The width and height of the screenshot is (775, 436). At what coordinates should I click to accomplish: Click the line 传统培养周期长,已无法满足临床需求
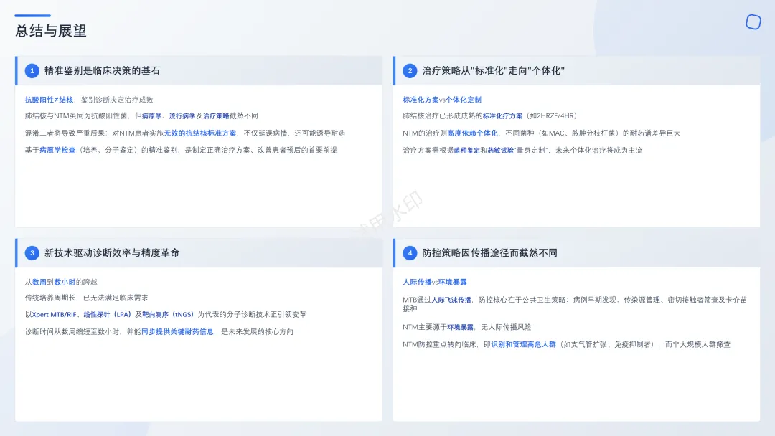coord(87,298)
